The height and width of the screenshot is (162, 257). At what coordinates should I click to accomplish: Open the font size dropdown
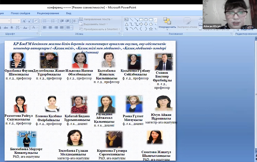click(x=19, y=21)
